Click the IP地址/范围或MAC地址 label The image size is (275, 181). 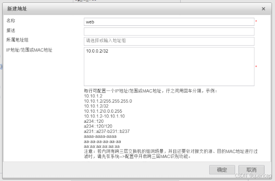click(29, 50)
